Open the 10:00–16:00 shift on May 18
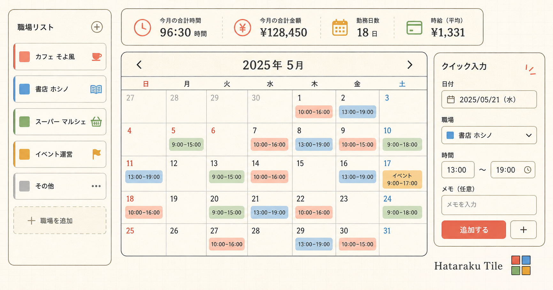Viewport: 553px width, 290px height. 144,212
